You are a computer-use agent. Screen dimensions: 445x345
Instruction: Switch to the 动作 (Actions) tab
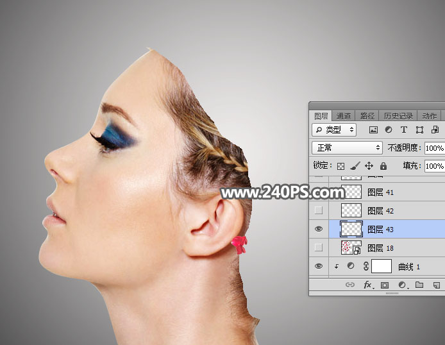[429, 116]
